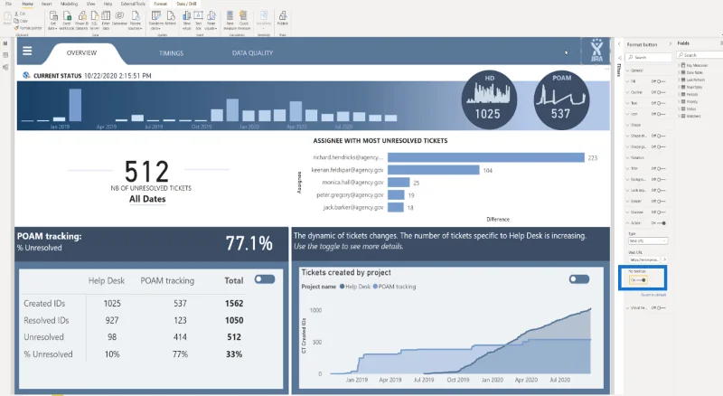Click the Web URL fx conditional button
Viewport: 723px width, 396px height.
pyautogui.click(x=665, y=259)
